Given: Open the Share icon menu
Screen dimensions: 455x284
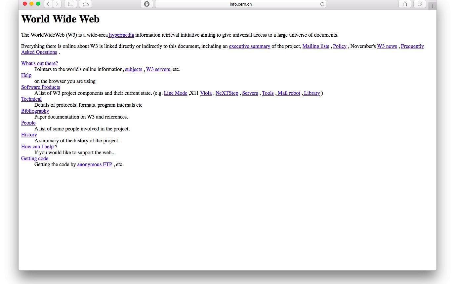Looking at the screenshot, I should (405, 4).
